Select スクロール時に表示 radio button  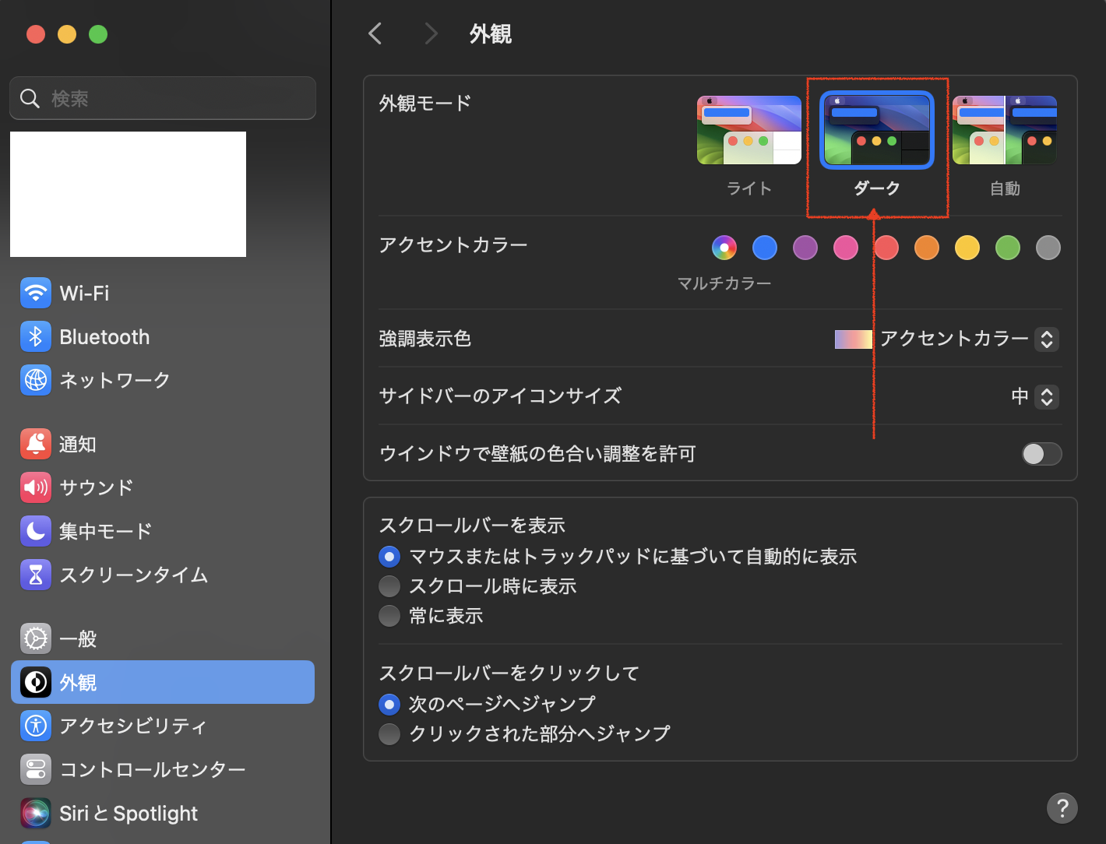point(389,586)
